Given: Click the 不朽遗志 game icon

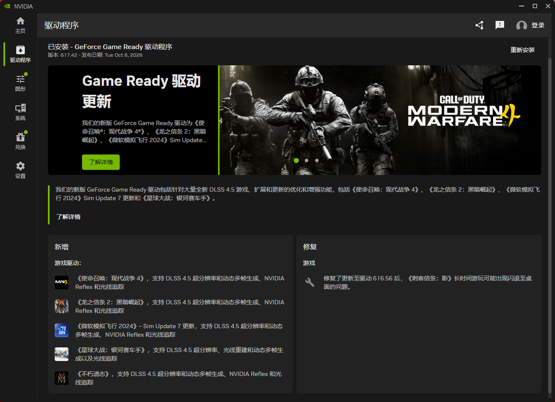Looking at the screenshot, I should (x=62, y=378).
